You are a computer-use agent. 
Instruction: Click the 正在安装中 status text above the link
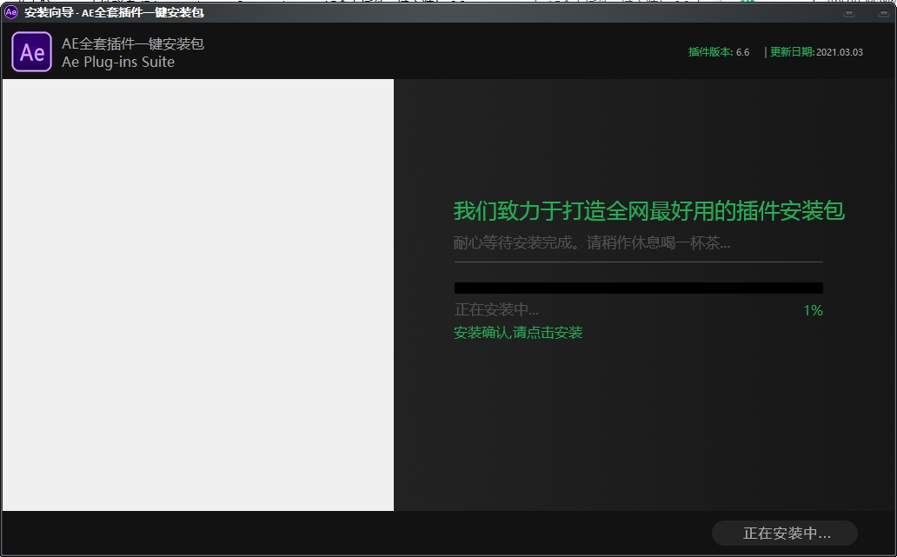pos(494,309)
